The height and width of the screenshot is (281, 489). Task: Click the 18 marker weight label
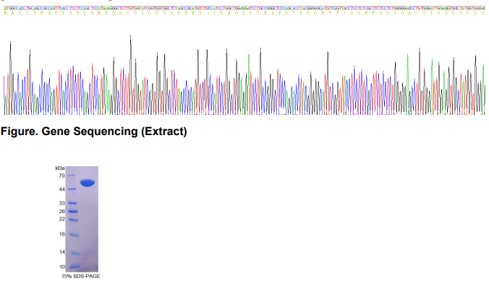pos(61,234)
